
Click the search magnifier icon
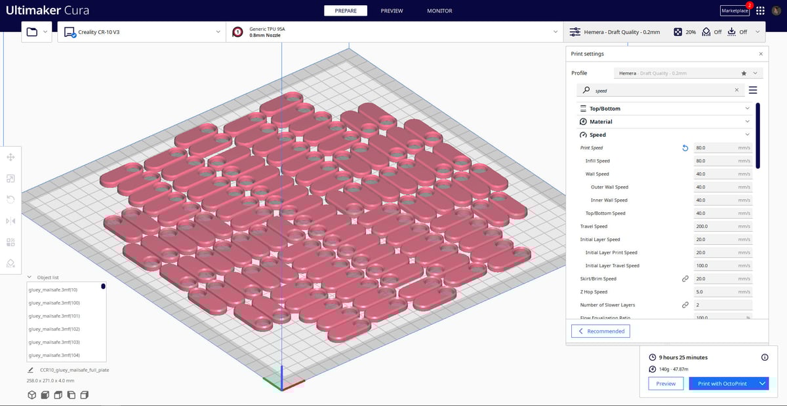[586, 90]
